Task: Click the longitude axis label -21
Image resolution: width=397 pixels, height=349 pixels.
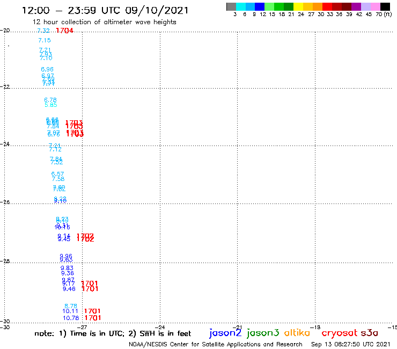Action: (237, 327)
